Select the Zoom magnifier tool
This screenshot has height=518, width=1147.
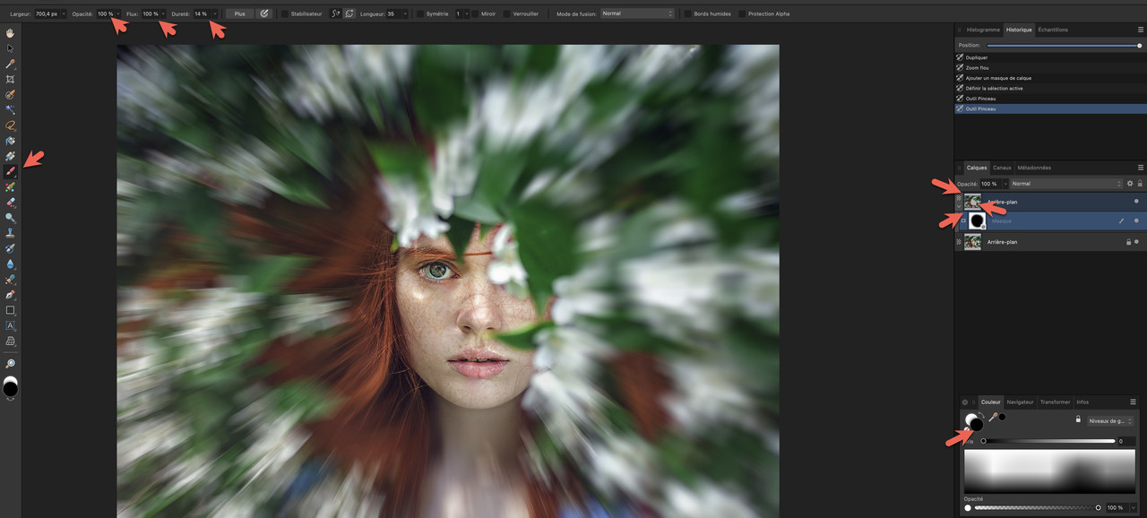pos(11,364)
